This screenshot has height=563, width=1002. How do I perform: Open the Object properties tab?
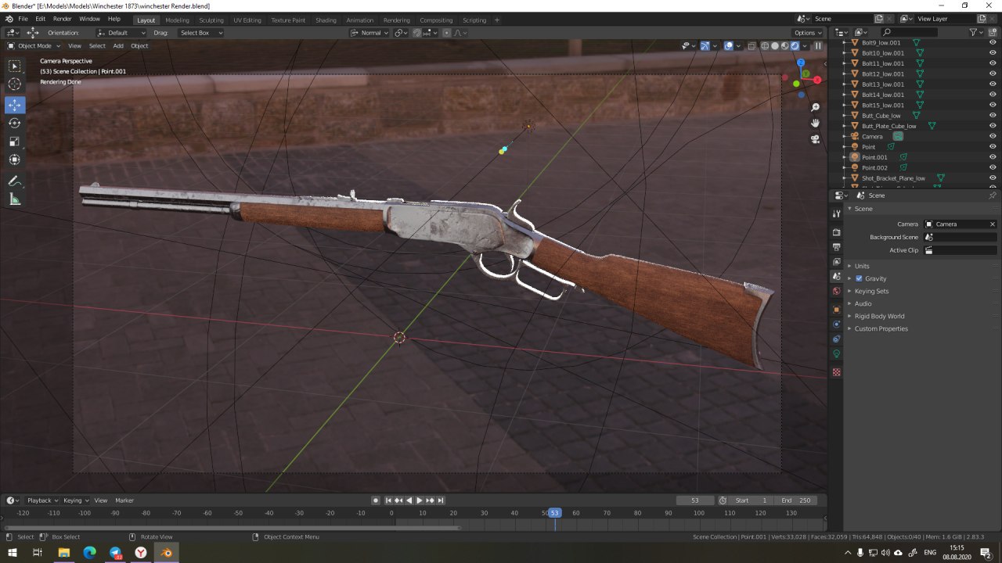(836, 309)
